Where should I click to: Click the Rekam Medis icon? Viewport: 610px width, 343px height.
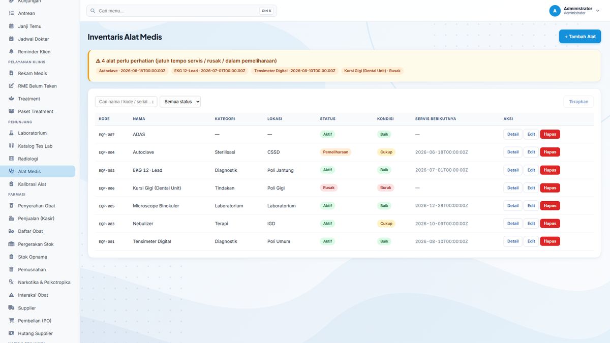coord(12,73)
